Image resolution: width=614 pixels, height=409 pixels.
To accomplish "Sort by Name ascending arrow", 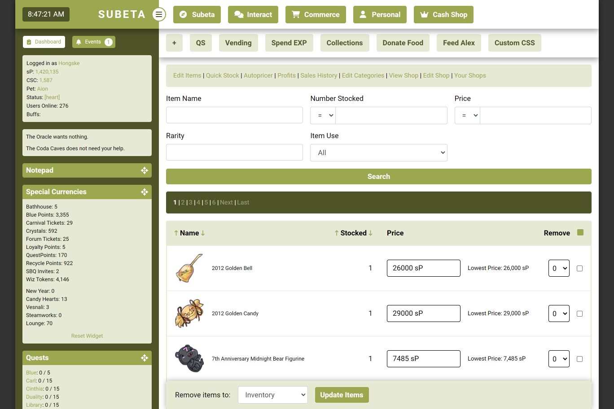I will point(176,233).
